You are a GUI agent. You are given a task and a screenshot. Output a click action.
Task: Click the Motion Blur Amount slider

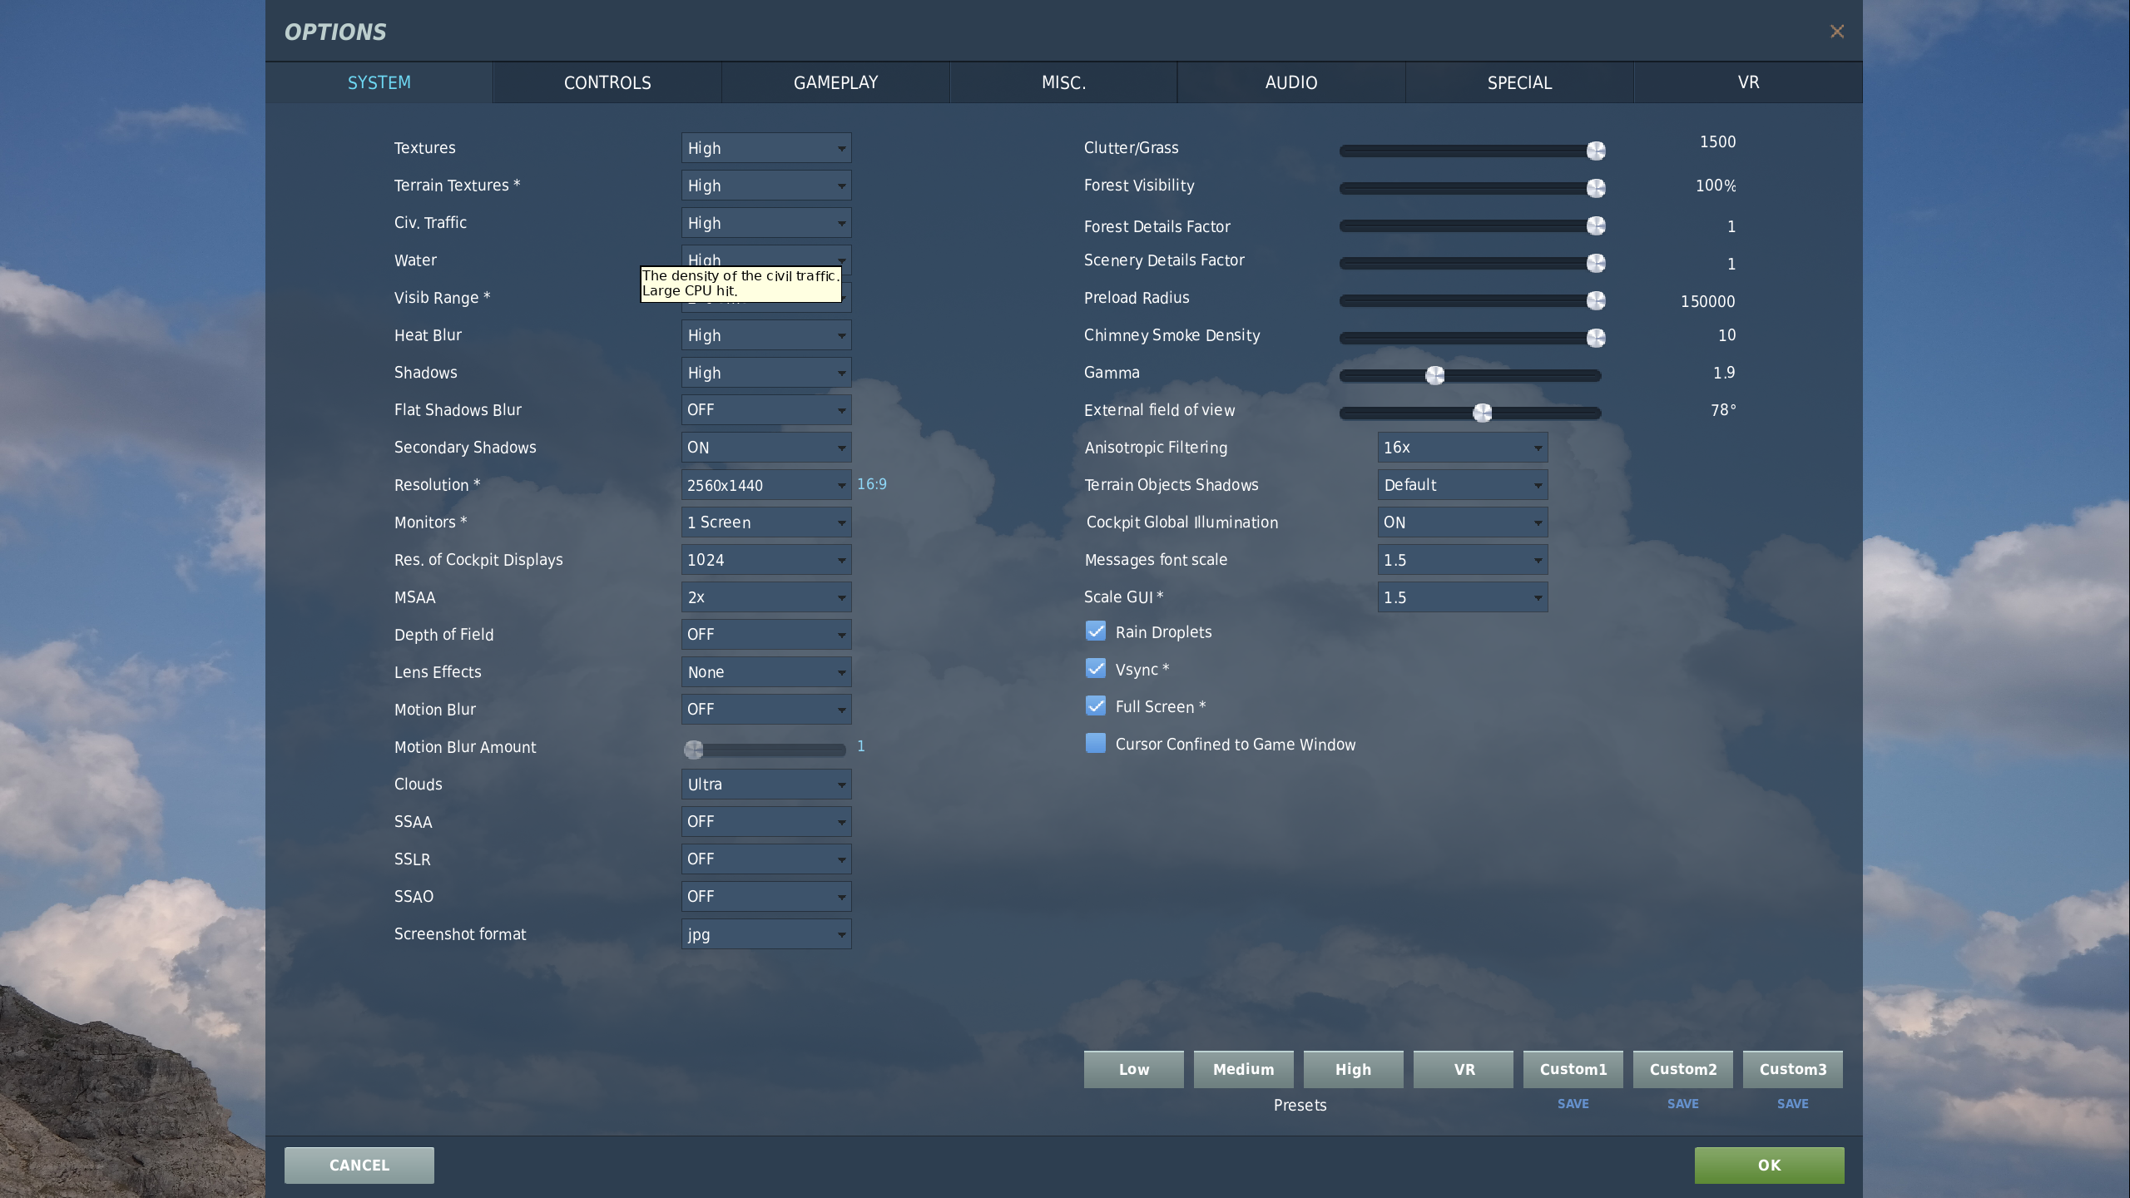pos(765,750)
